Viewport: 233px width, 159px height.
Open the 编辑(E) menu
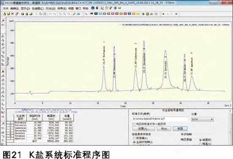14,8
